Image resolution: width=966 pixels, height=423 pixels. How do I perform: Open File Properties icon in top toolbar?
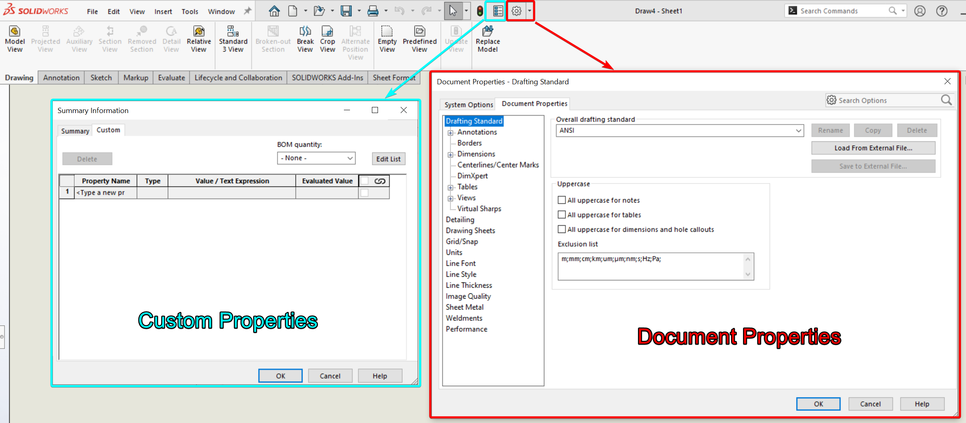(x=498, y=11)
